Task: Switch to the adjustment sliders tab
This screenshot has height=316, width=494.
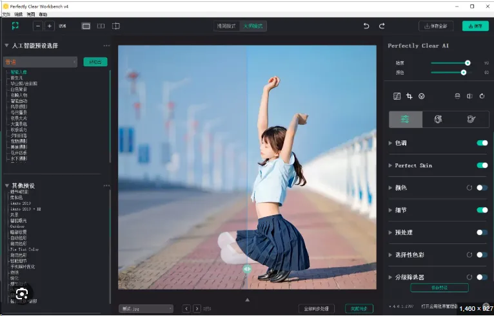Action: click(406, 119)
